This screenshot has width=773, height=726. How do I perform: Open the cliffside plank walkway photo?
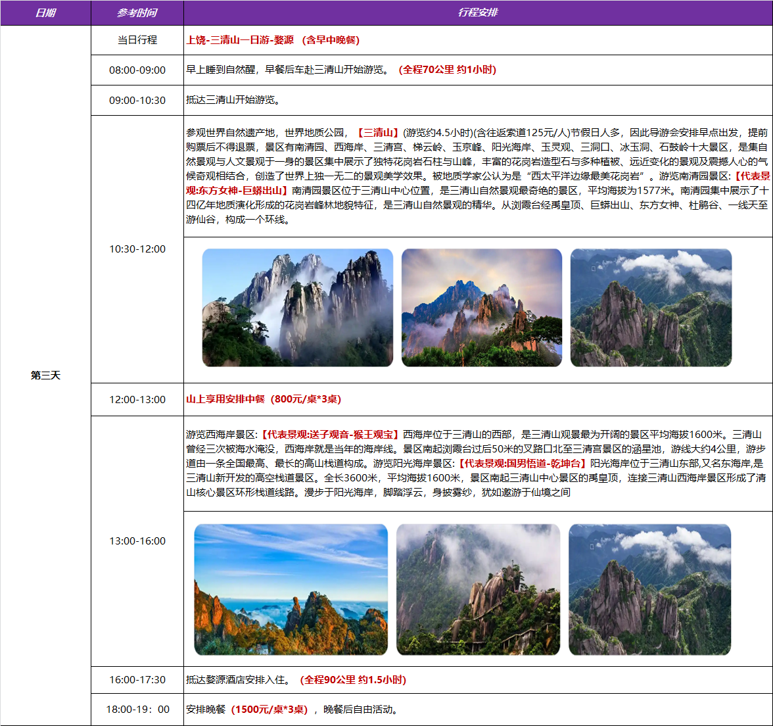pos(478,589)
